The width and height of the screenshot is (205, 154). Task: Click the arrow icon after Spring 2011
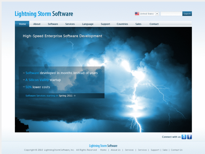[75, 96]
